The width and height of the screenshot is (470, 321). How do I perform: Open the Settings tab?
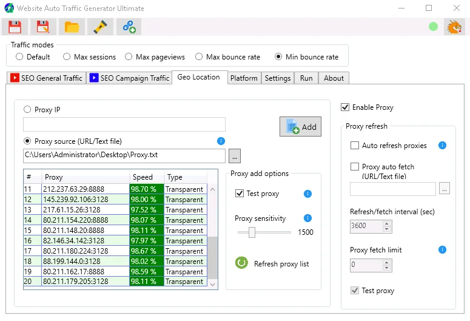278,78
